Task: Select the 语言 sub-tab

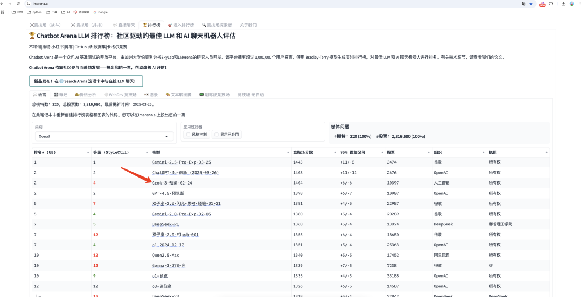Action: pyautogui.click(x=39, y=95)
